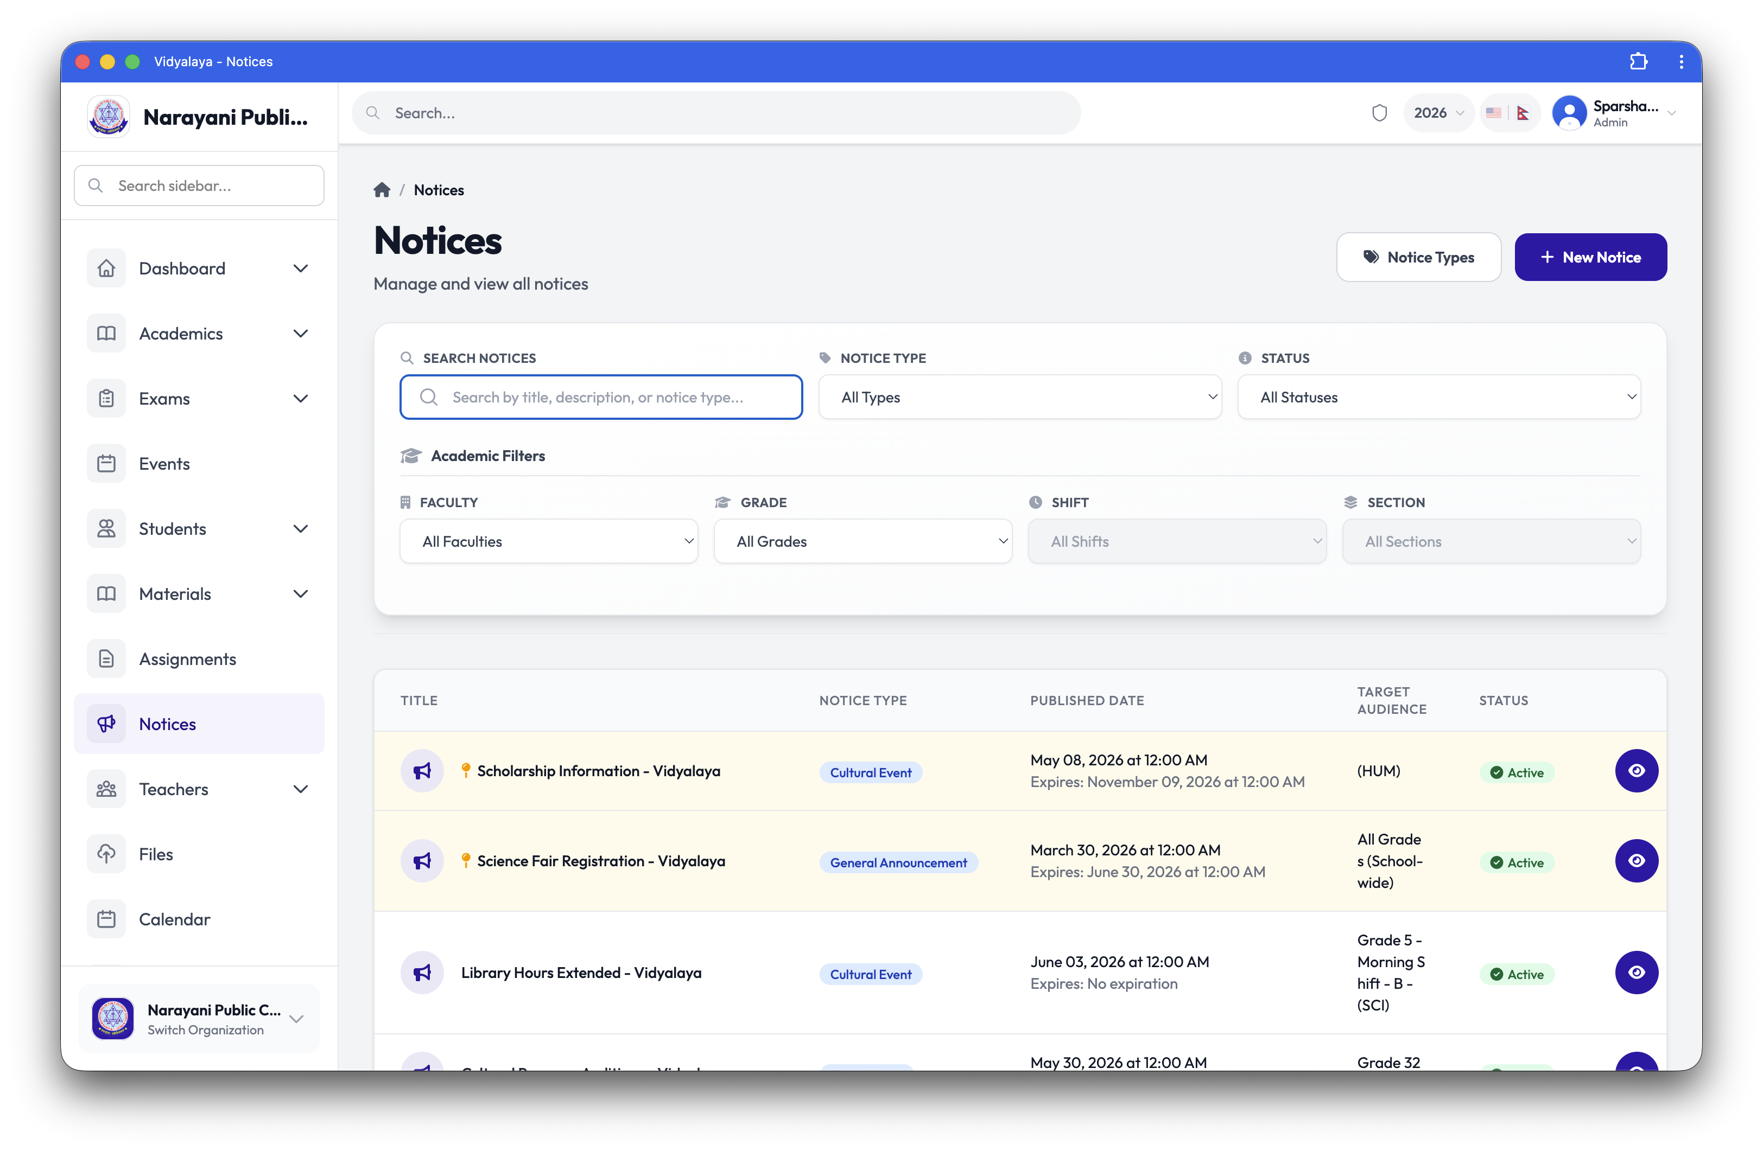Open Events from the sidebar
The width and height of the screenshot is (1763, 1151).
pos(199,464)
